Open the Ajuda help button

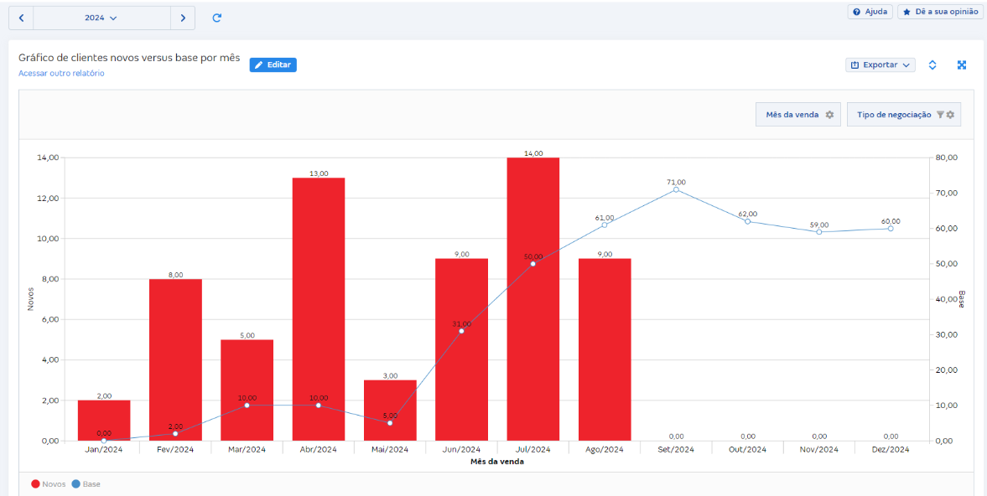pos(870,12)
